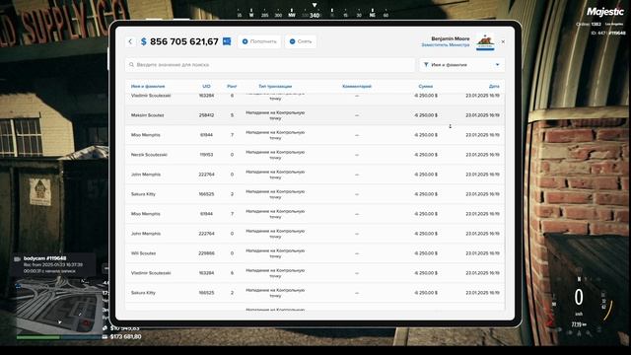Click the funnel filter icon
This screenshot has width=631, height=355.
(426, 64)
